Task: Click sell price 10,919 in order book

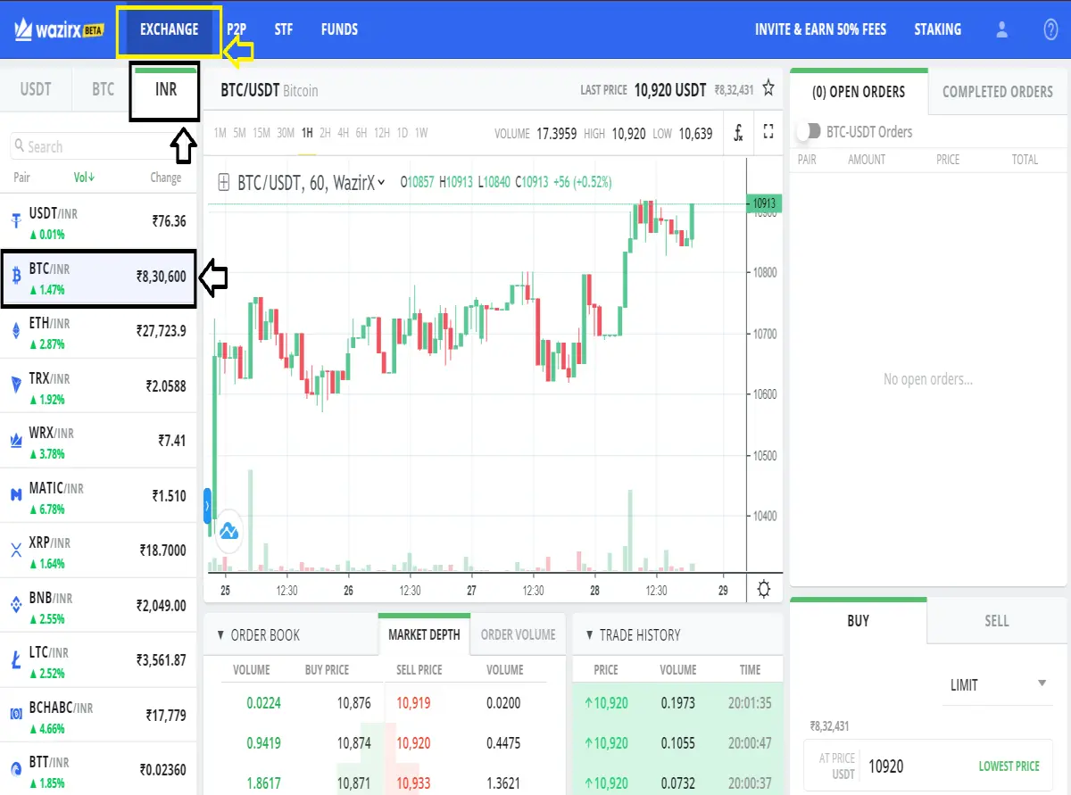Action: click(x=413, y=703)
